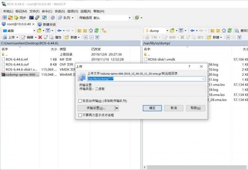Click the compare directories icon in the main toolbar

(x=5, y=18)
